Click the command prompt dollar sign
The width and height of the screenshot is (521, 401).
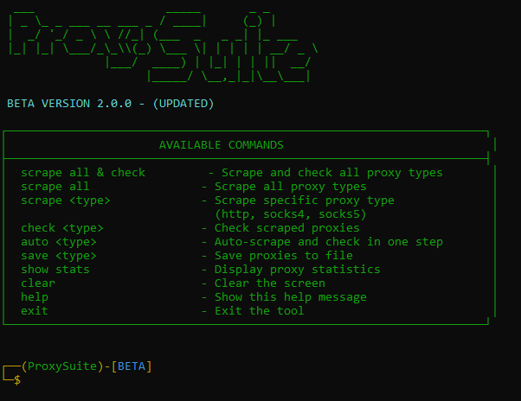(17, 379)
